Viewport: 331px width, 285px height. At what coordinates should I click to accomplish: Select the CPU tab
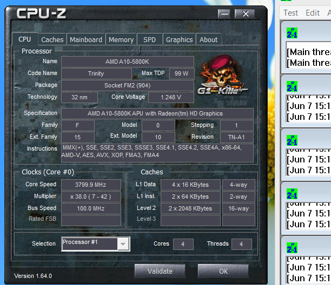(x=25, y=39)
